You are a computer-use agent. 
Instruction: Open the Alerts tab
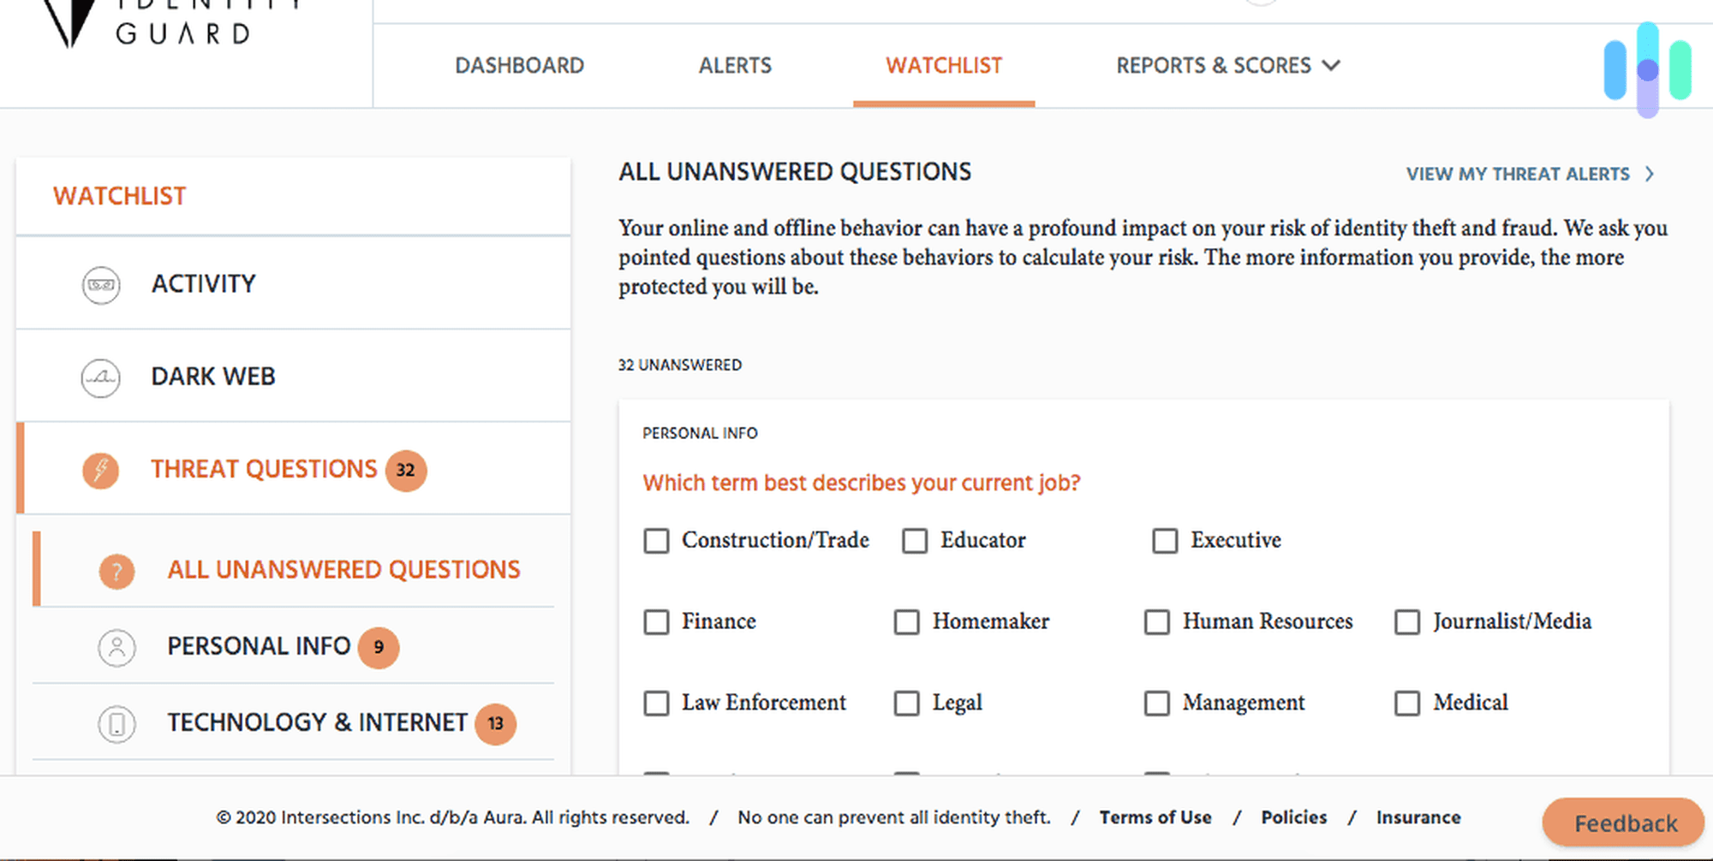[735, 65]
